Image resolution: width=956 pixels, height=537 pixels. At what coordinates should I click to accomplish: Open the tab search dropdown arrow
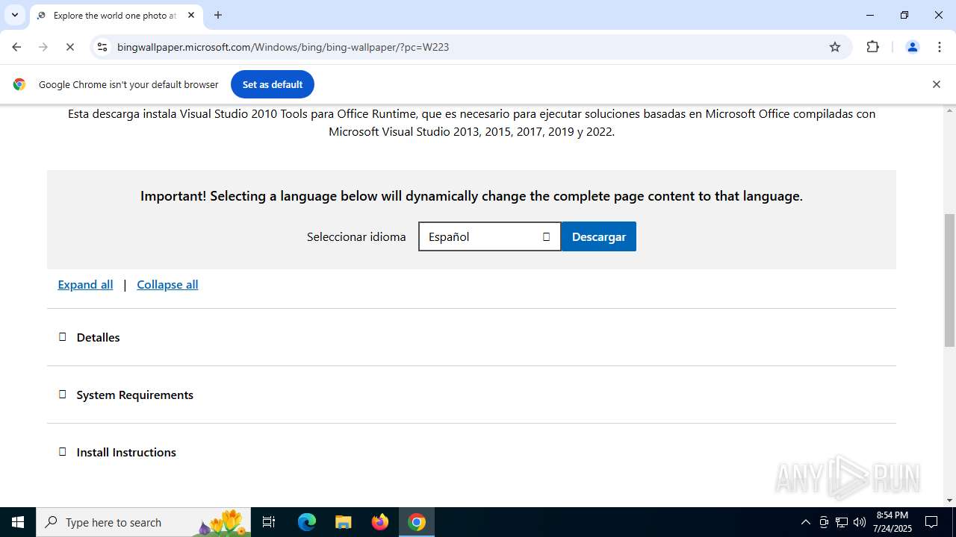[x=14, y=15]
